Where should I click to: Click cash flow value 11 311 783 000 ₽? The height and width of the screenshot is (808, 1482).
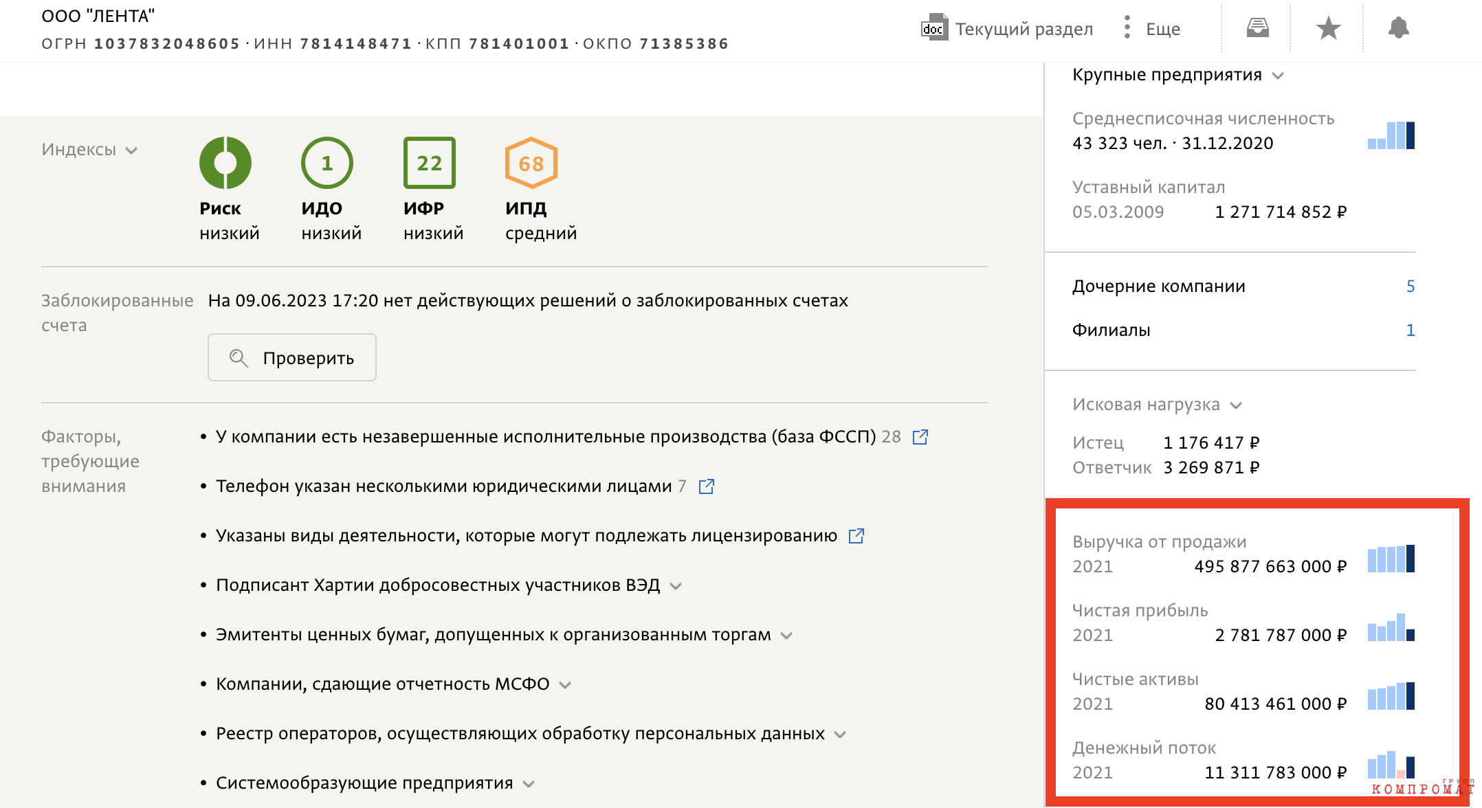pos(1276,772)
